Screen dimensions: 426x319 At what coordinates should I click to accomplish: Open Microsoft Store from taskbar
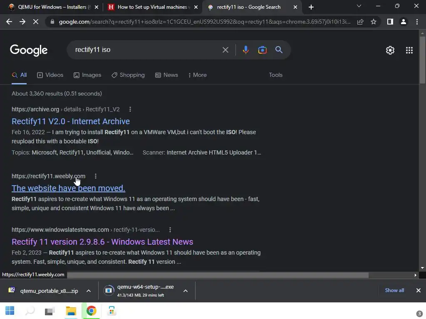[111, 311]
